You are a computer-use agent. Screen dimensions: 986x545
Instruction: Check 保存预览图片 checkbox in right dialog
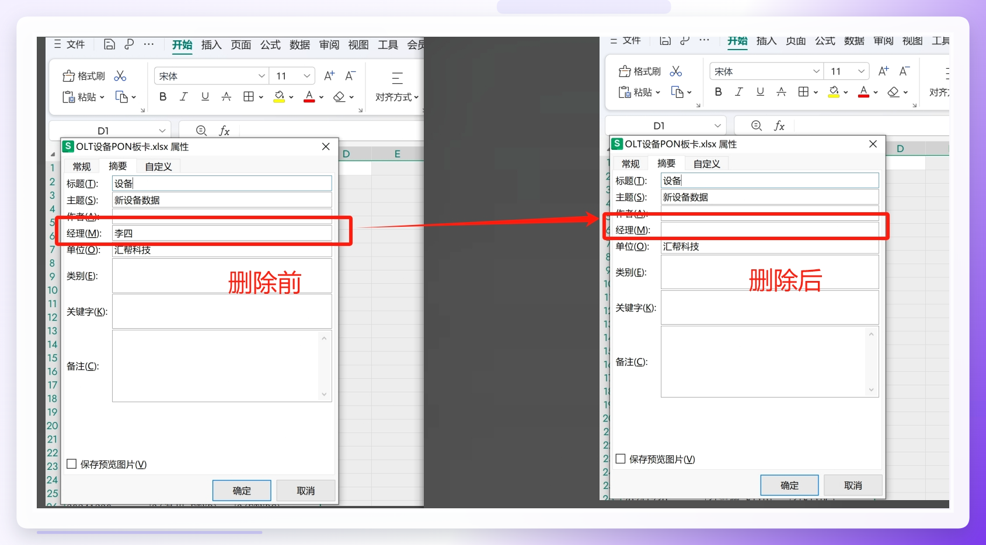tap(621, 459)
